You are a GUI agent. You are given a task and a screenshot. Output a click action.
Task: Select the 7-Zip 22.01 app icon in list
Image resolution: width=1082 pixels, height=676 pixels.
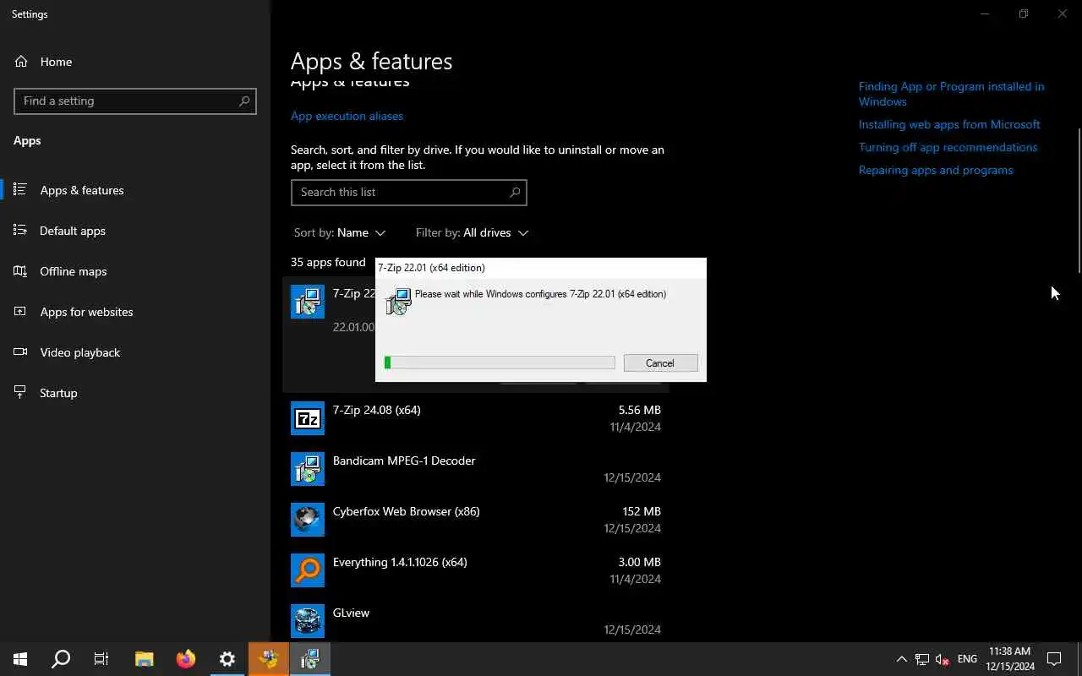tap(308, 302)
